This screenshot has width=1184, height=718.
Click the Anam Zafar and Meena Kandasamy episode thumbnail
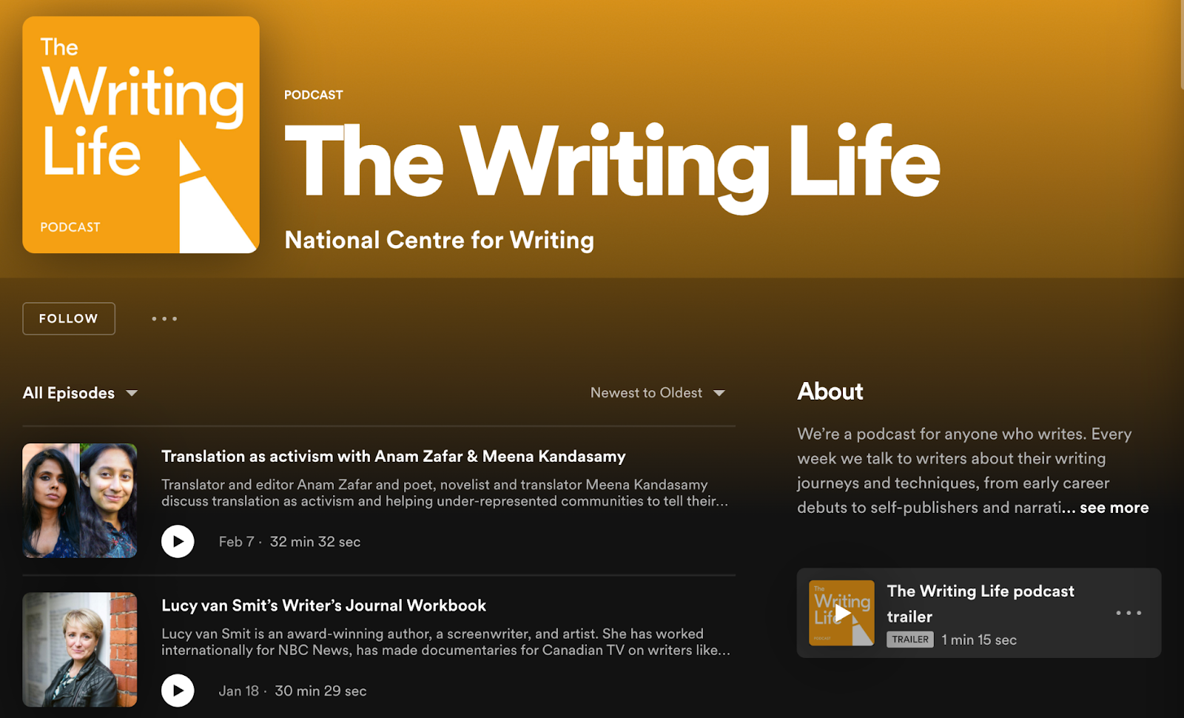pyautogui.click(x=80, y=500)
